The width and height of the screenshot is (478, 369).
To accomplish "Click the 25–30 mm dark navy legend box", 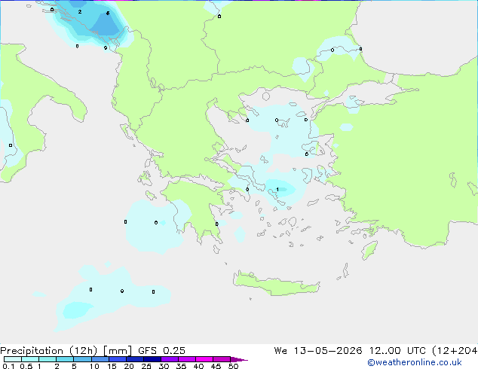I will [152, 359].
